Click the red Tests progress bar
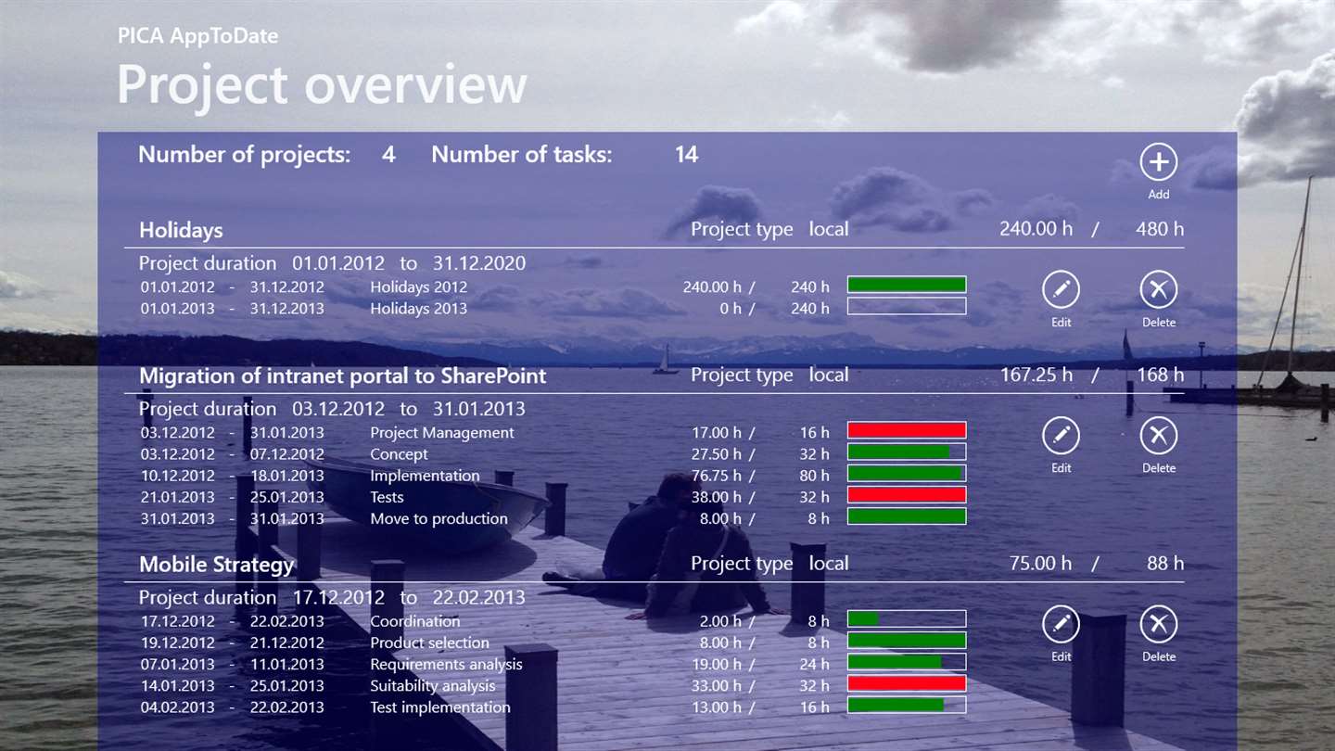 (907, 495)
